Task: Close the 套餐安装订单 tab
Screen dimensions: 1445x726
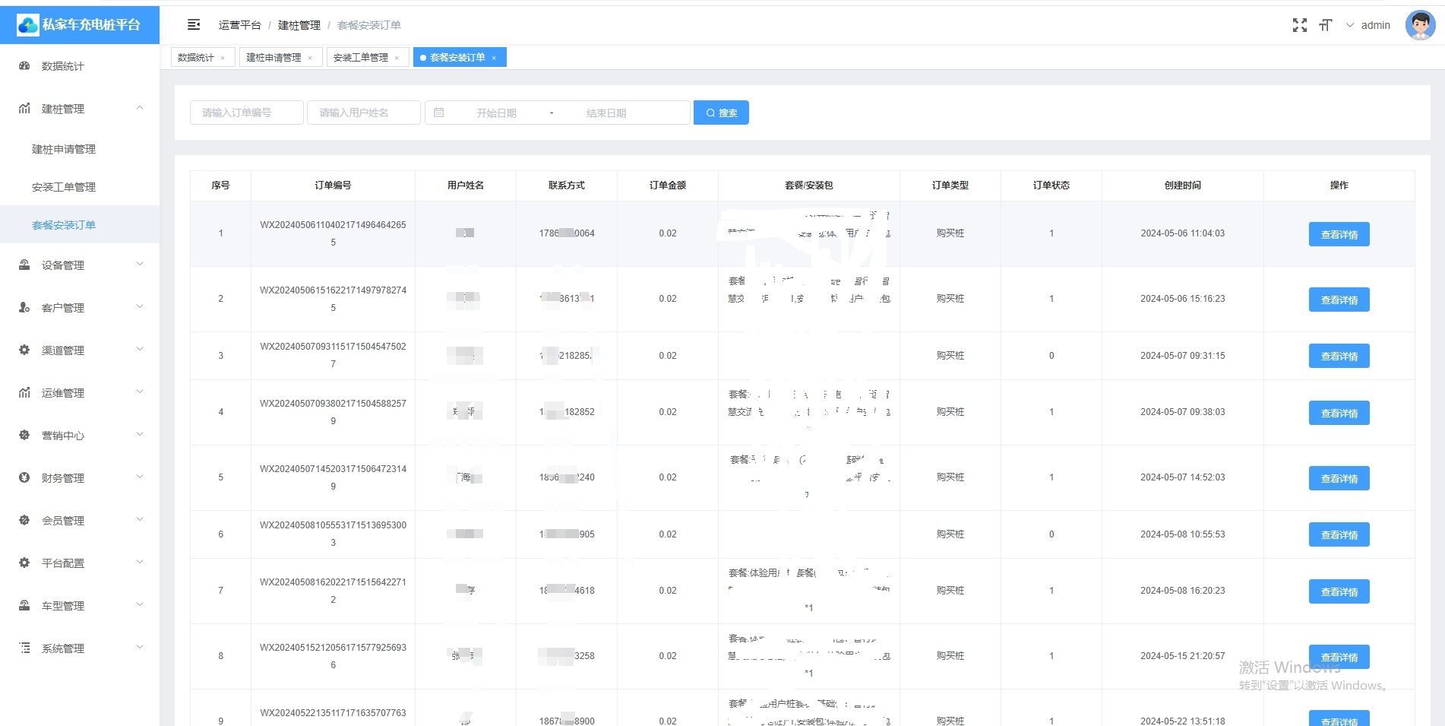Action: [494, 58]
